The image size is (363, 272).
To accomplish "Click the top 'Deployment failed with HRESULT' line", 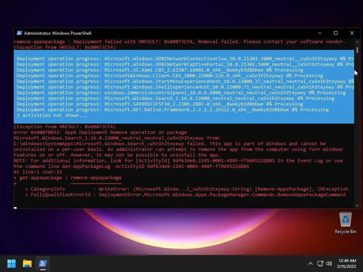I will tap(179, 42).
